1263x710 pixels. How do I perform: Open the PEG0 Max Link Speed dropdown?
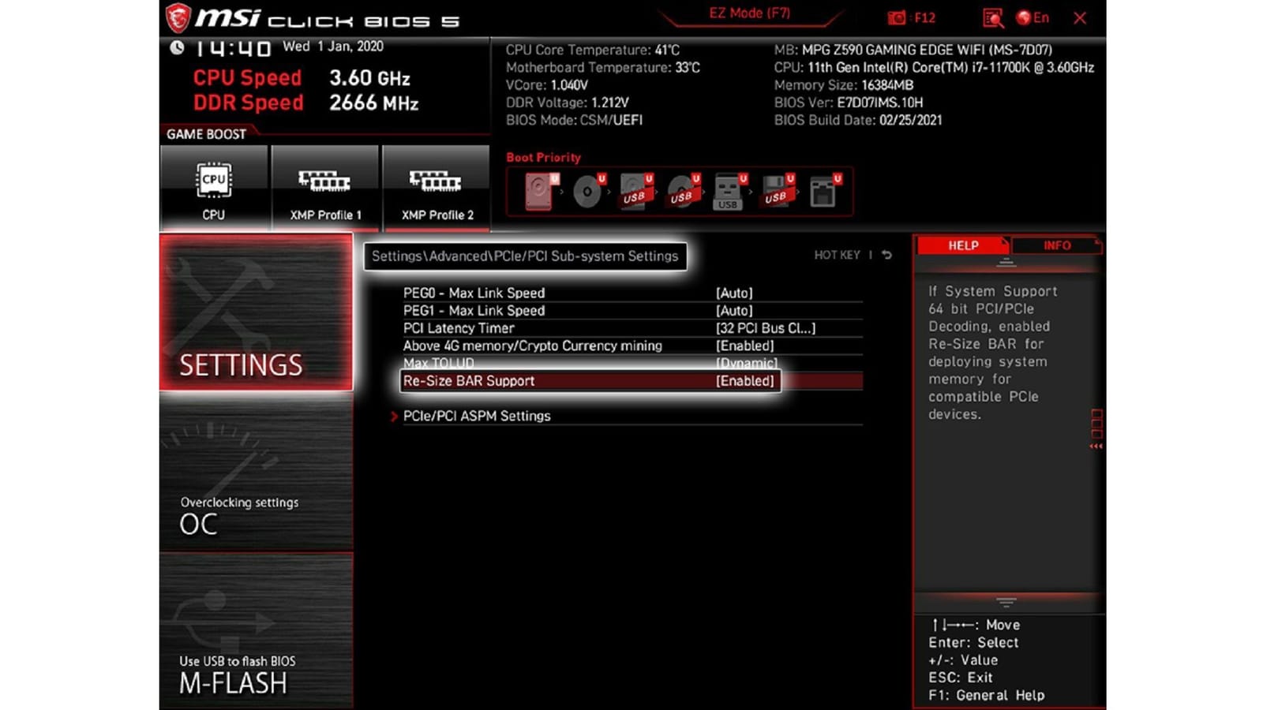tap(734, 293)
